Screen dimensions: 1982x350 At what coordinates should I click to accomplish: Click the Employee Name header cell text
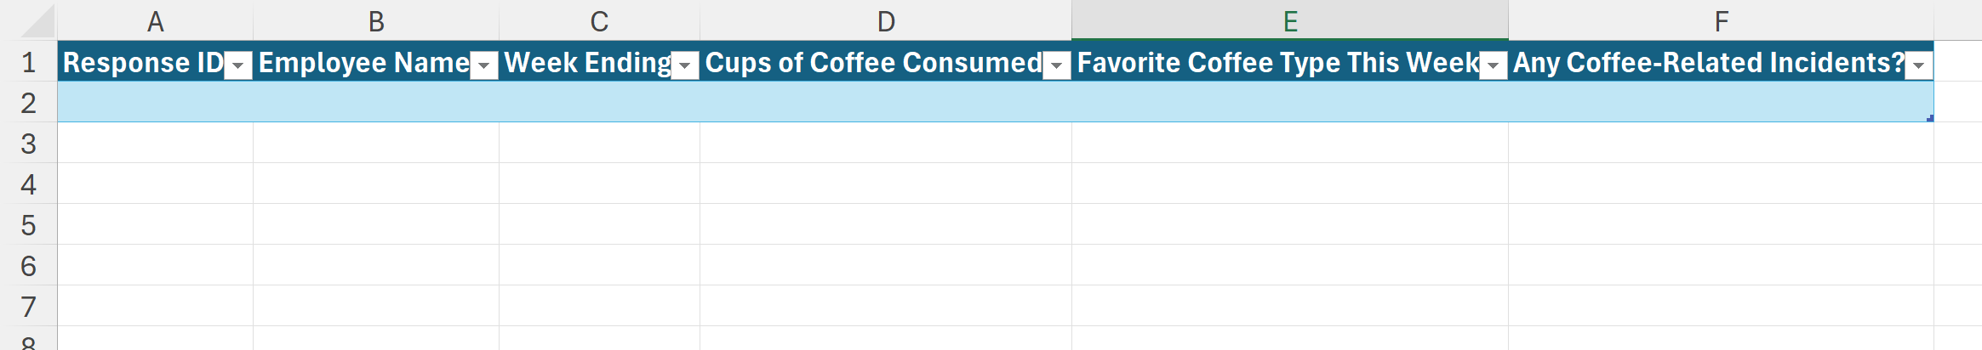click(363, 63)
